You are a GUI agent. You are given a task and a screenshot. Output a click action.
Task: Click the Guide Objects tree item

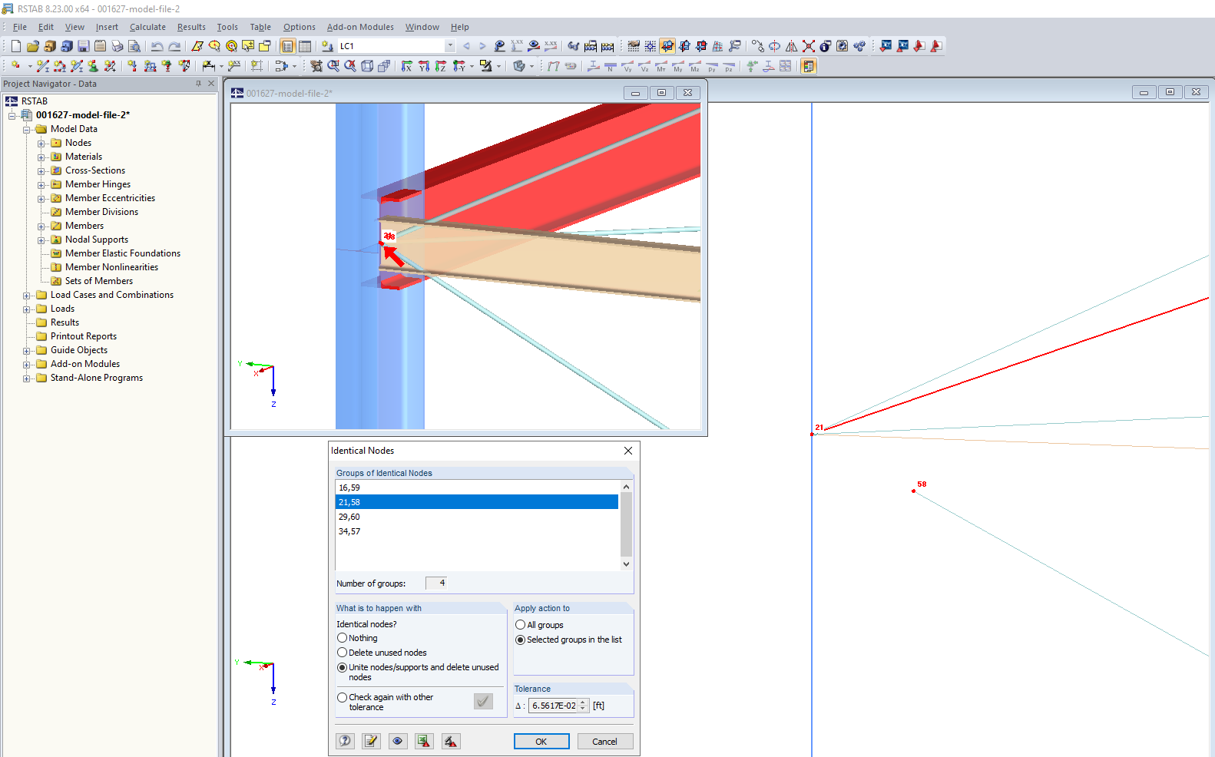[79, 350]
